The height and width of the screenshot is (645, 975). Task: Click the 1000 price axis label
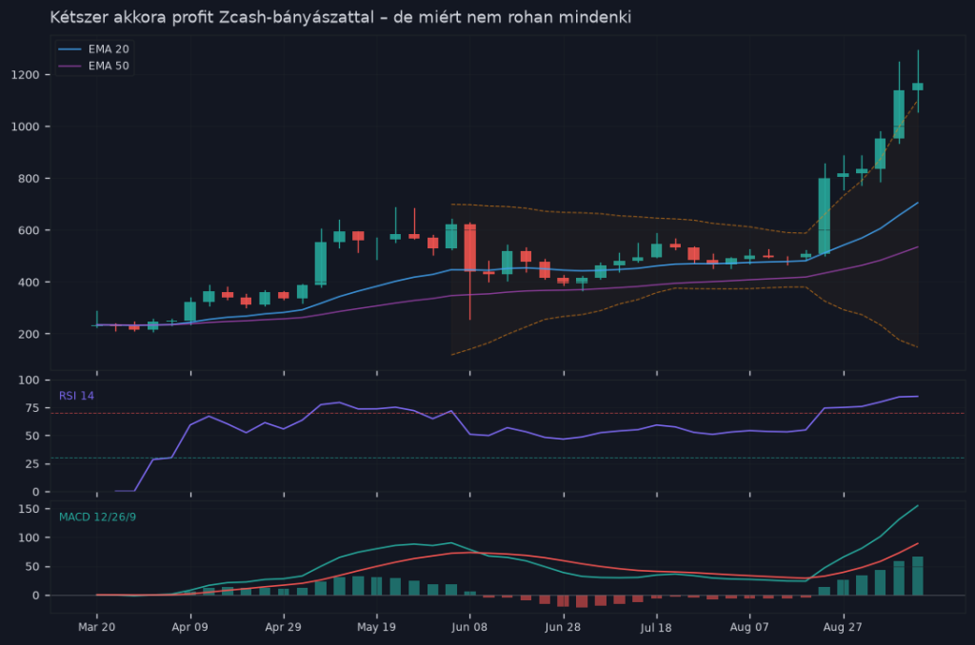click(x=26, y=127)
